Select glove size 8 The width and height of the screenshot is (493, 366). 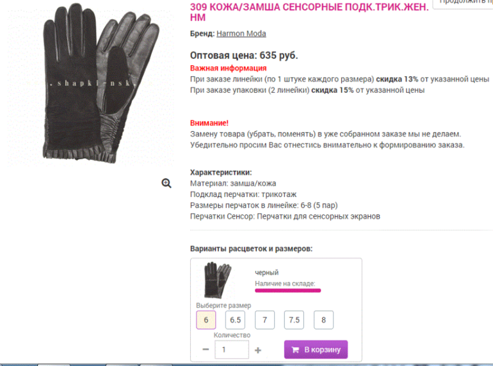click(323, 320)
